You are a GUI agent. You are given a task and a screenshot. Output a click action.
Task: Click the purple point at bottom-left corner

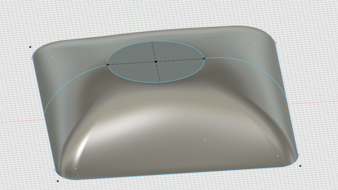point(55,170)
